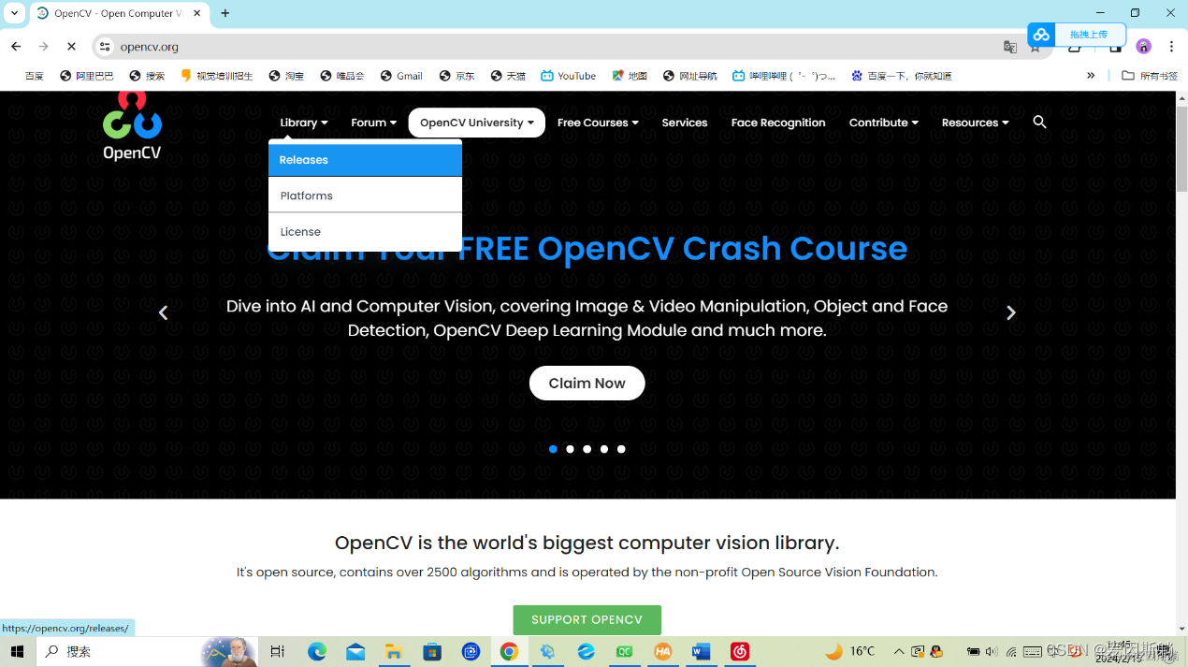Show more bookmarks double chevron
The image size is (1188, 667).
(1091, 76)
